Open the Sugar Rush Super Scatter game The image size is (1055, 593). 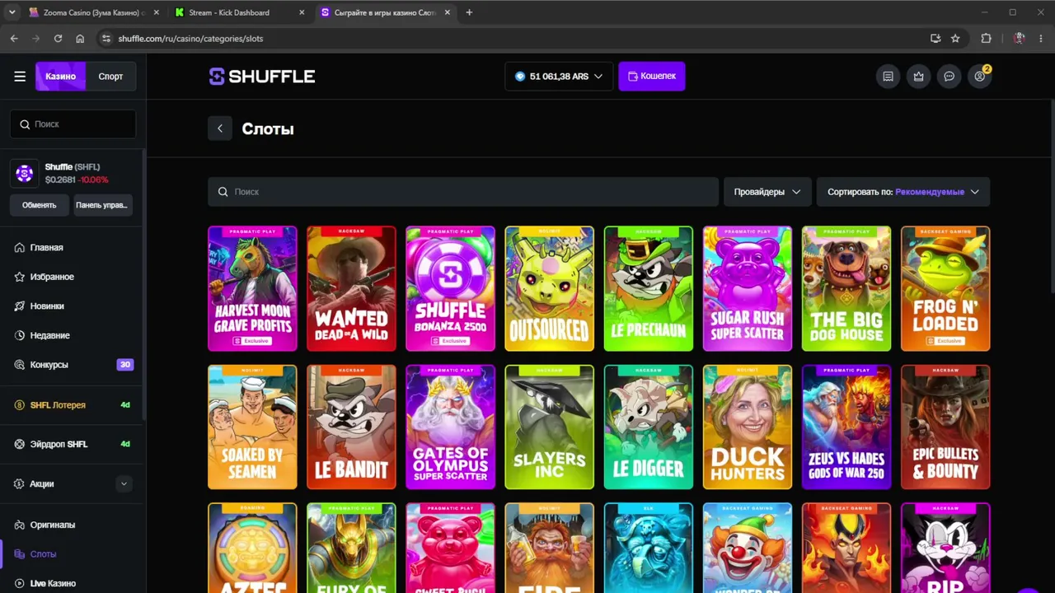[747, 288]
